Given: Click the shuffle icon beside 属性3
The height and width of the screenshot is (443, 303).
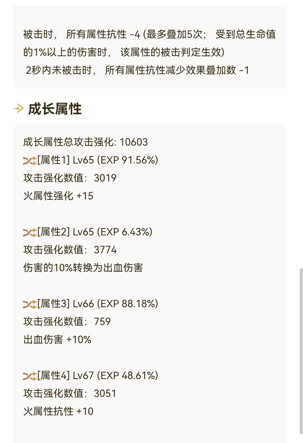Looking at the screenshot, I should click(x=30, y=304).
